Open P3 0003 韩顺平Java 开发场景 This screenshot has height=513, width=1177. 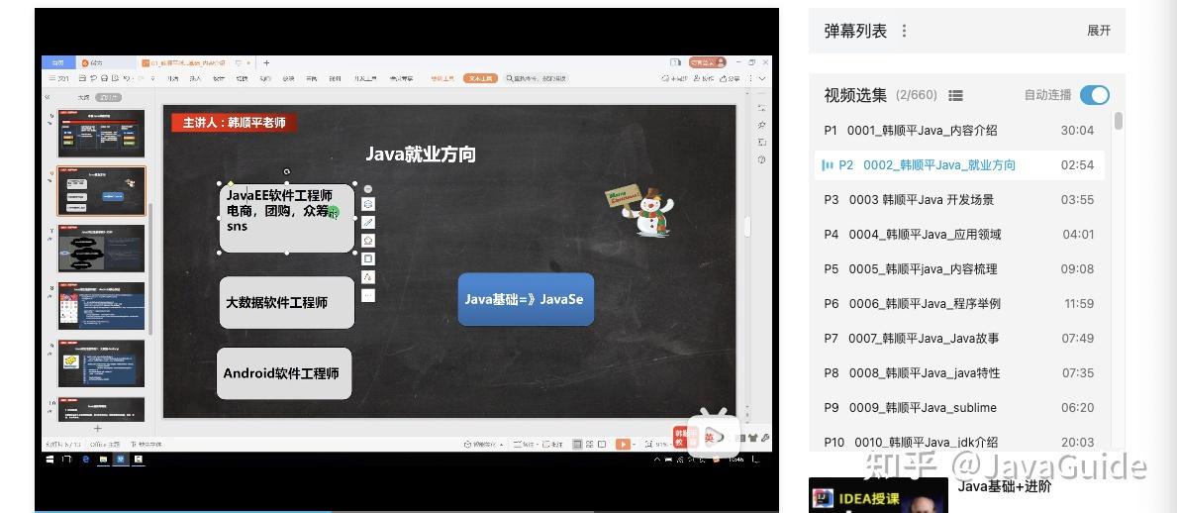click(959, 200)
